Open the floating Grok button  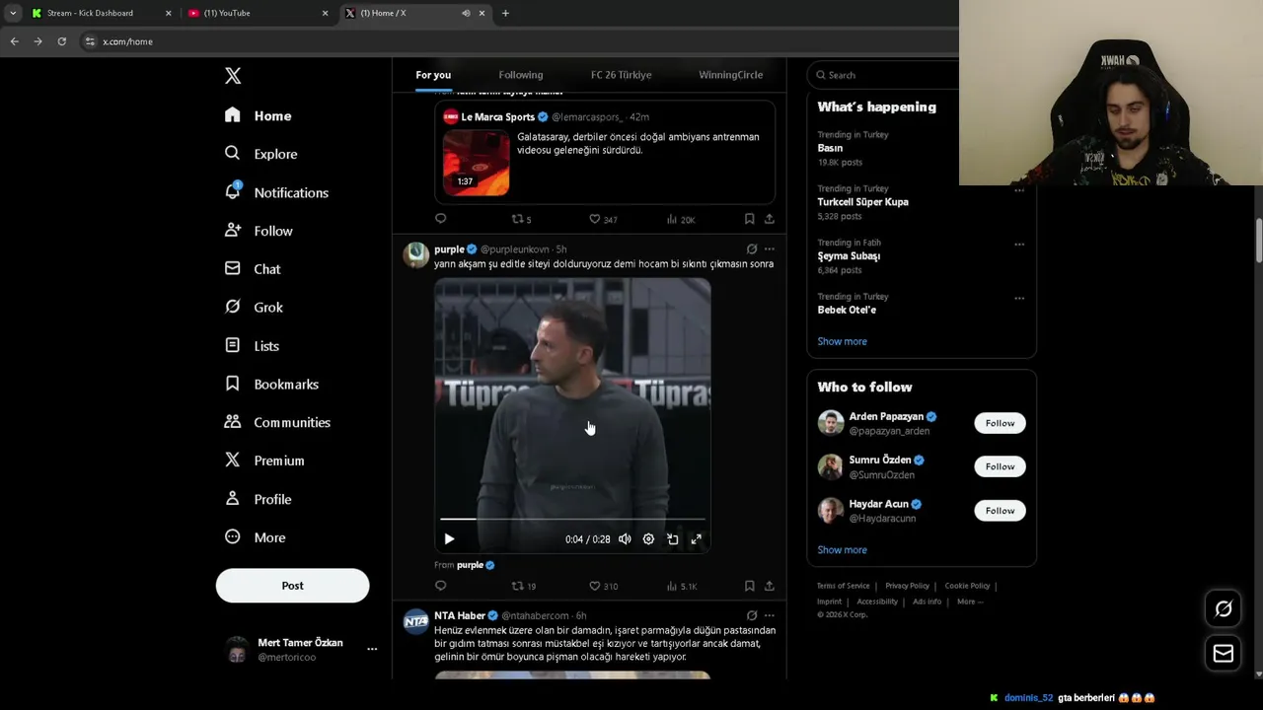pyautogui.click(x=1224, y=608)
